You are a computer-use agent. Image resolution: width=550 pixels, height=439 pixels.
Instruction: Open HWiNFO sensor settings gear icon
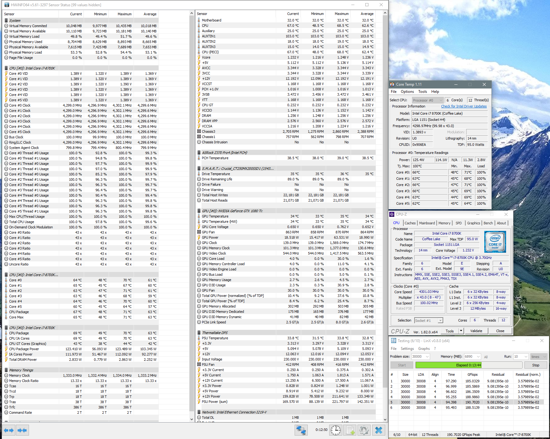pos(364,430)
